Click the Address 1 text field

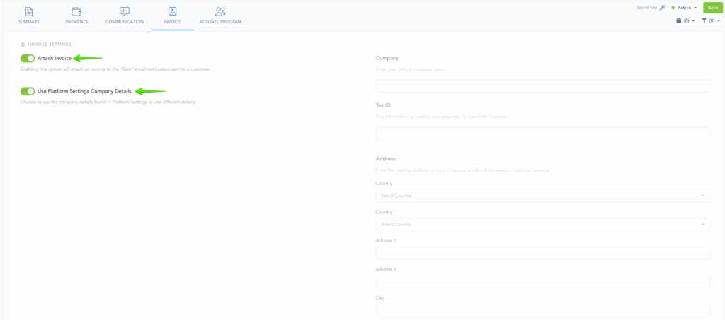coord(542,253)
